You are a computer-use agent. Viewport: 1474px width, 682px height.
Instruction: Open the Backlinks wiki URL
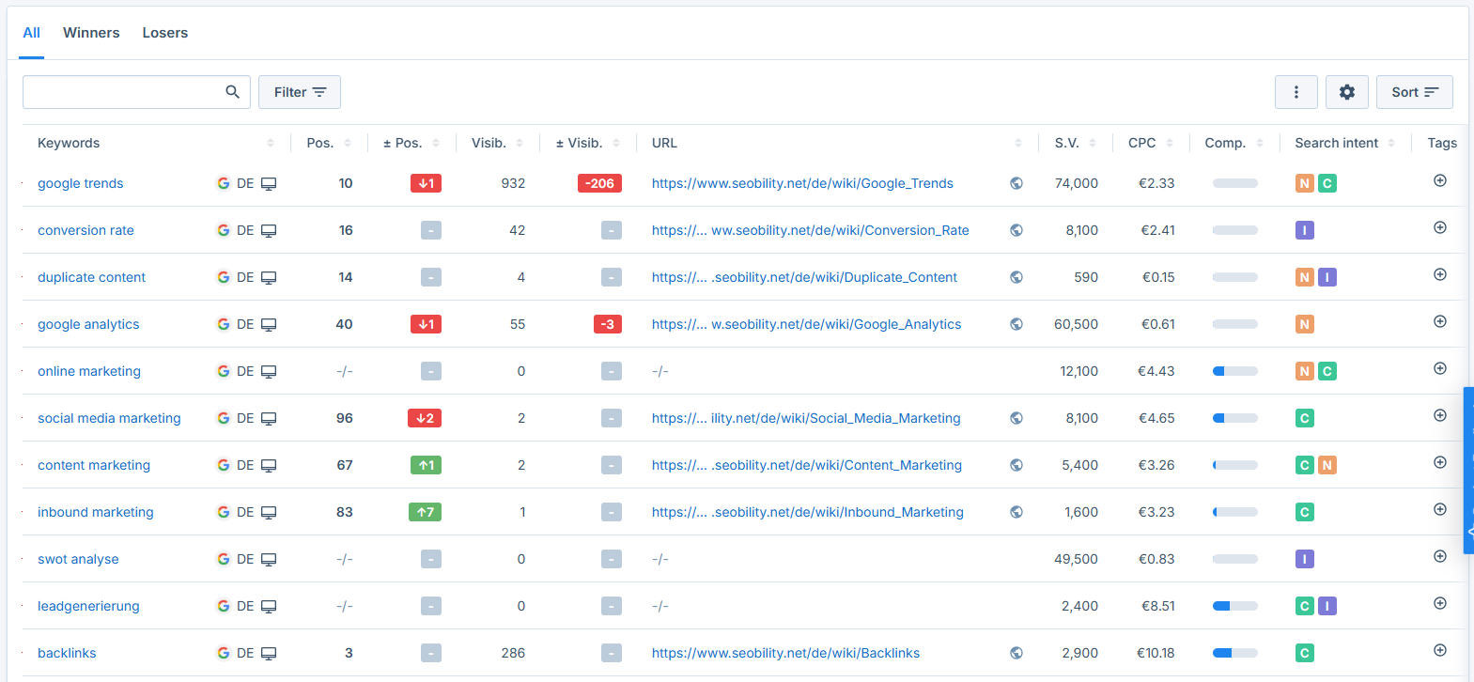(785, 653)
